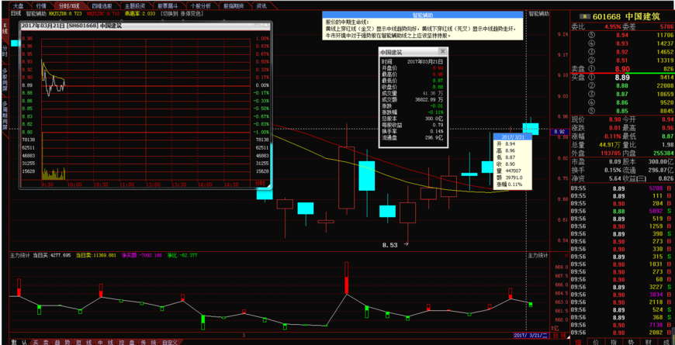
Task: Click the R badge beside 601668
Action: [x=584, y=16]
